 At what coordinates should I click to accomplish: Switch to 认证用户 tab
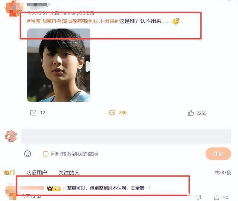[36, 173]
